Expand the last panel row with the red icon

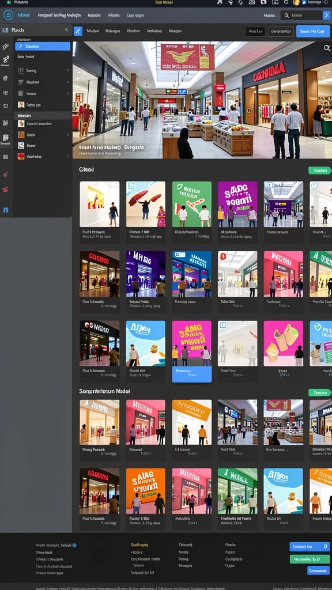43,156
